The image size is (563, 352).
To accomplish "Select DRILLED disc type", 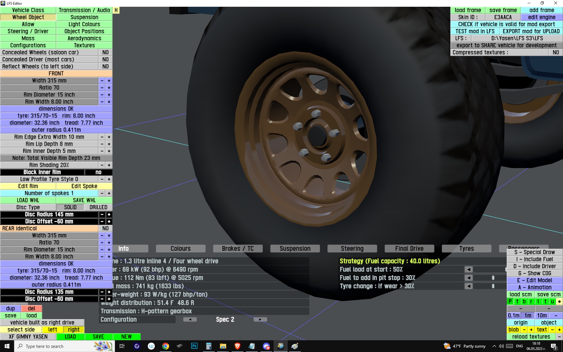I will [x=98, y=207].
